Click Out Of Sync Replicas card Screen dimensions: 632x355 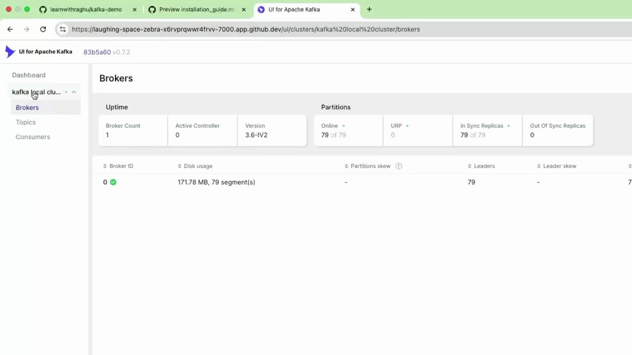tap(558, 130)
